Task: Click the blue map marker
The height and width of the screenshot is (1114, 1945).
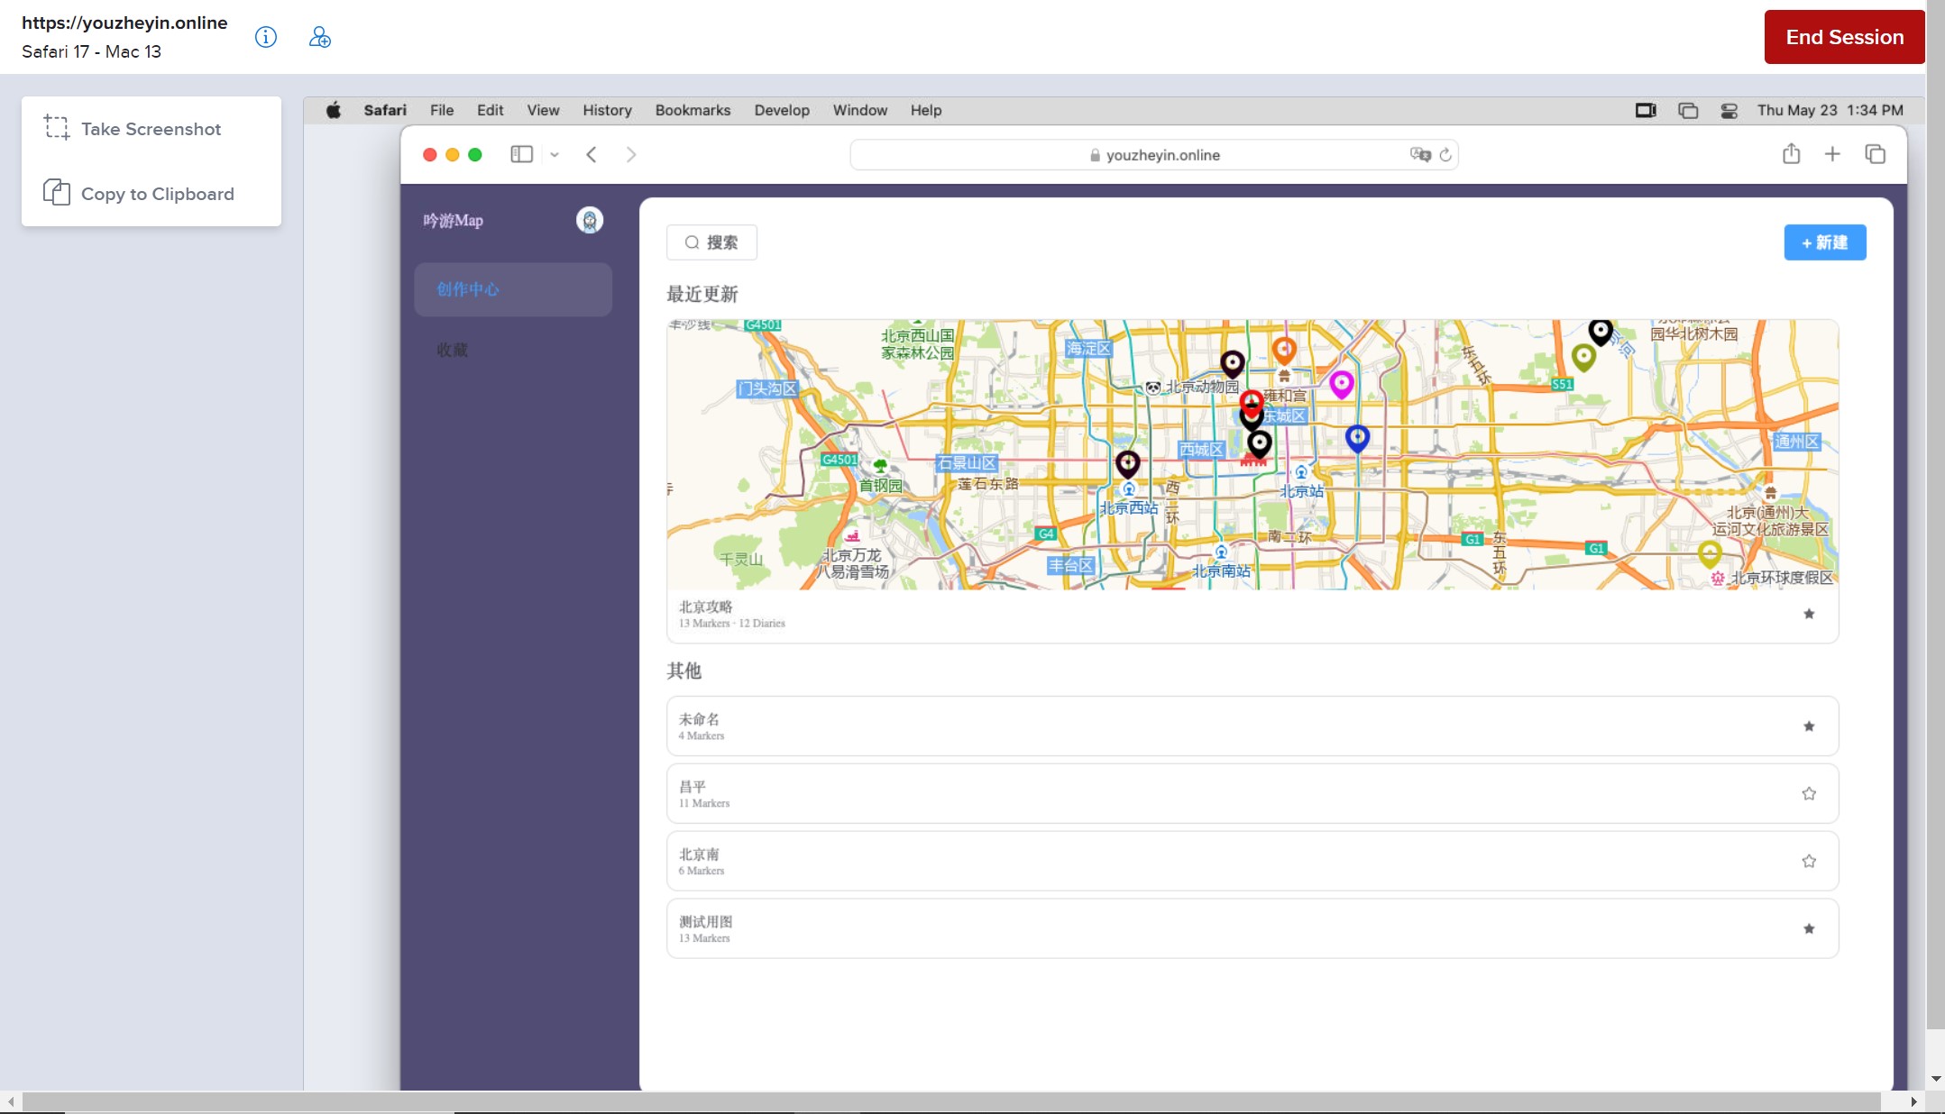Action: point(1357,438)
